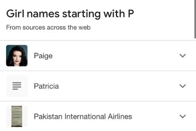Select the Paige name label

point(43,56)
